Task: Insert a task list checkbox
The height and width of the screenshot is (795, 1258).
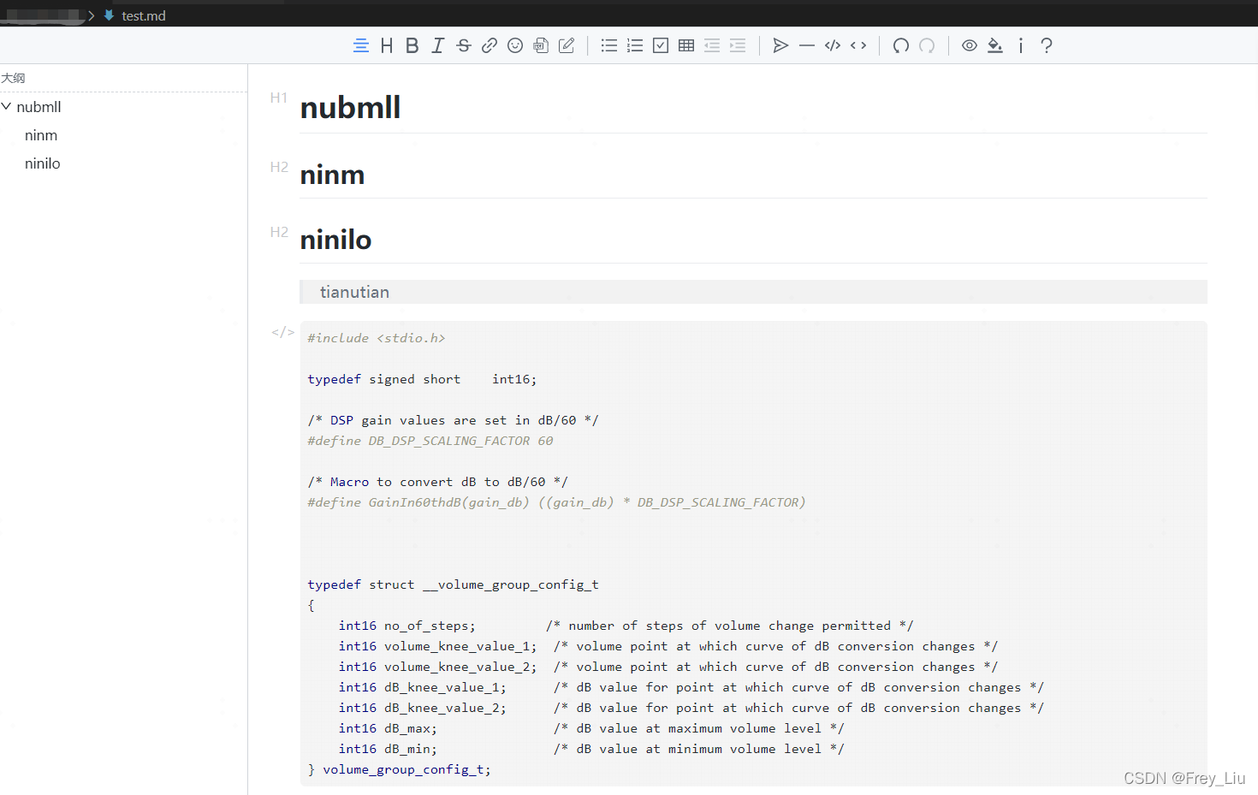Action: [660, 45]
